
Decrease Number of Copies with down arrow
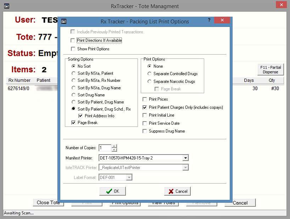tap(114, 150)
